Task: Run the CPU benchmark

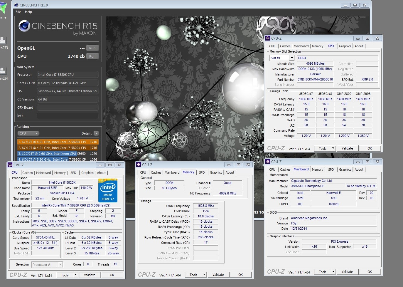Action: pos(92,56)
